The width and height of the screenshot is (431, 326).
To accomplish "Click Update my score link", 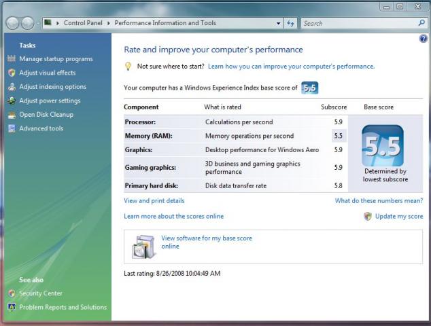I will 399,216.
